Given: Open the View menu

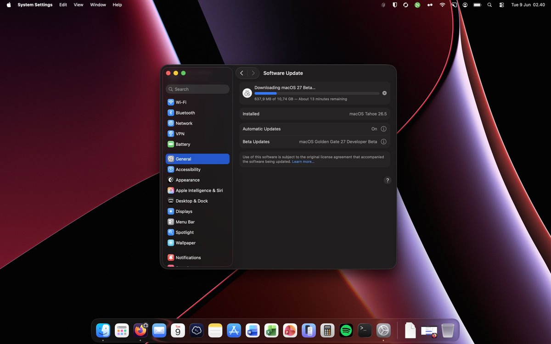Looking at the screenshot, I should click(79, 5).
